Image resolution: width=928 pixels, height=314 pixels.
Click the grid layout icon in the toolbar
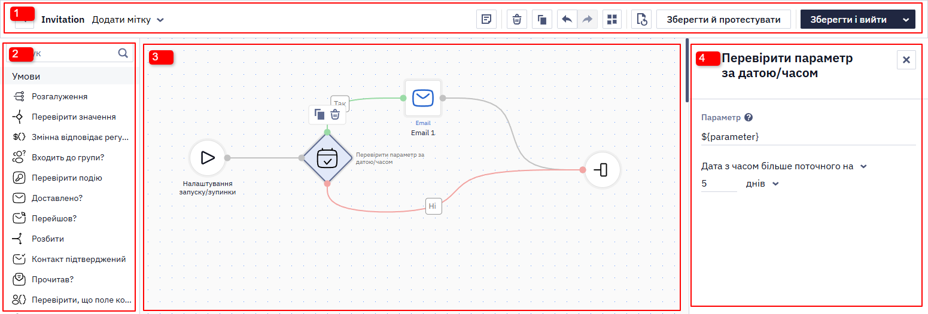(611, 19)
